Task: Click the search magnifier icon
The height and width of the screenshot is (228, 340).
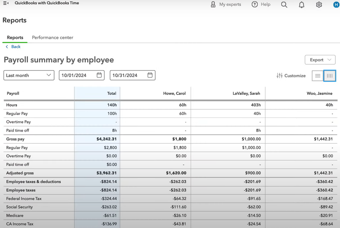Action: (284, 4)
